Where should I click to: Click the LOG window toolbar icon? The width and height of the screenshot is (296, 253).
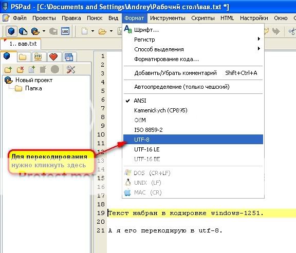(x=65, y=31)
